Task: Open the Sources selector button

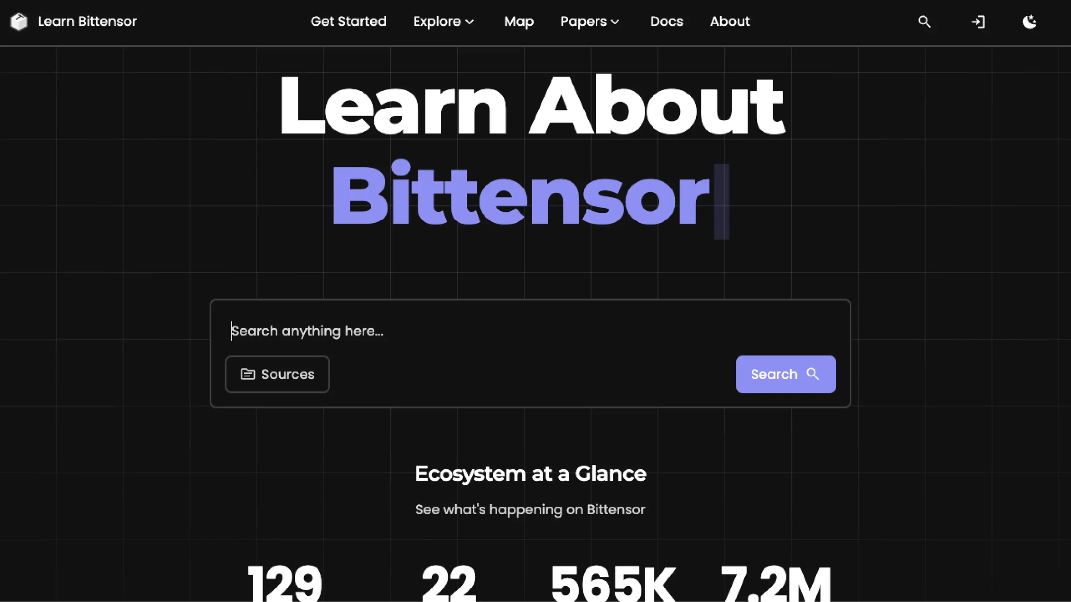Action: coord(277,374)
